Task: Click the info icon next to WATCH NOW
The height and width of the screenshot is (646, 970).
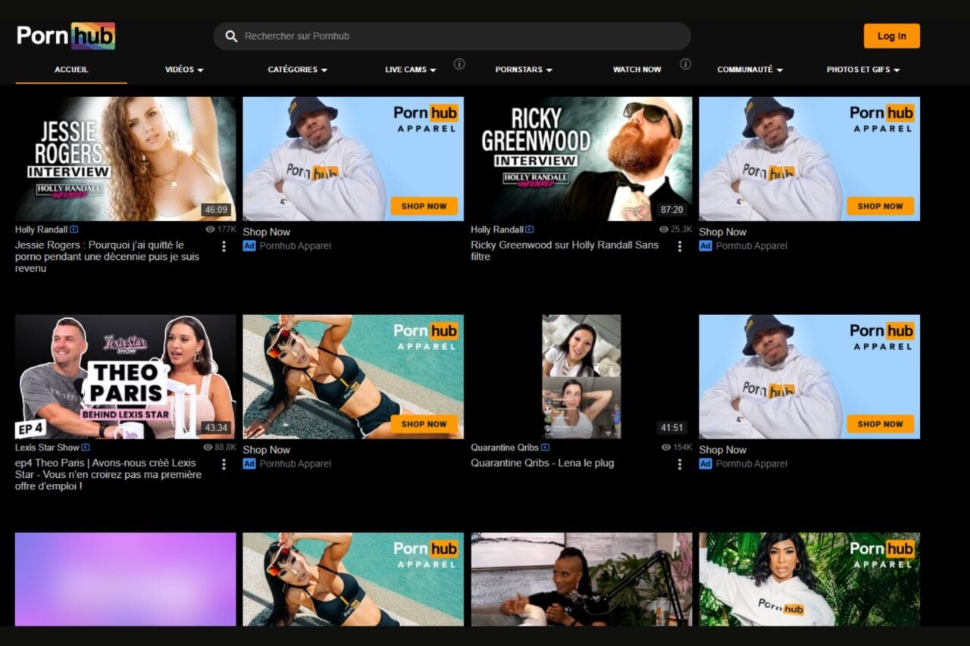Action: (x=686, y=64)
